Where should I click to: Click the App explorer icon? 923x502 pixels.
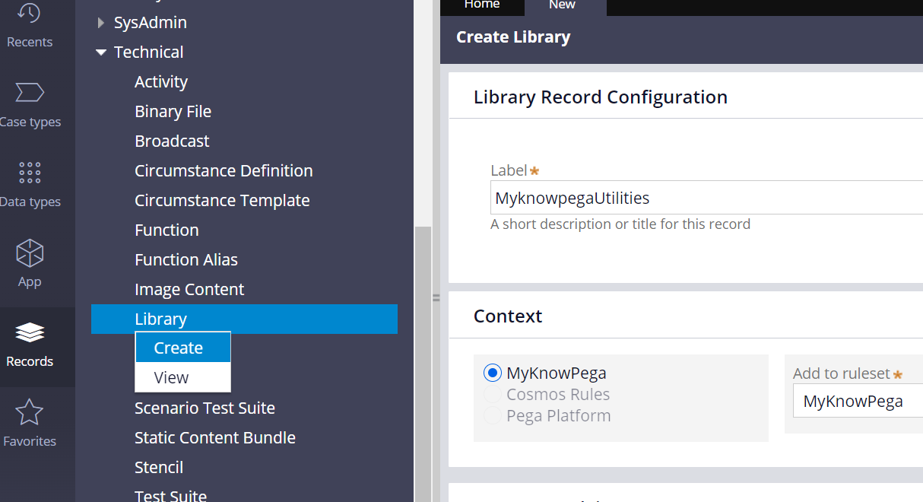tap(29, 266)
